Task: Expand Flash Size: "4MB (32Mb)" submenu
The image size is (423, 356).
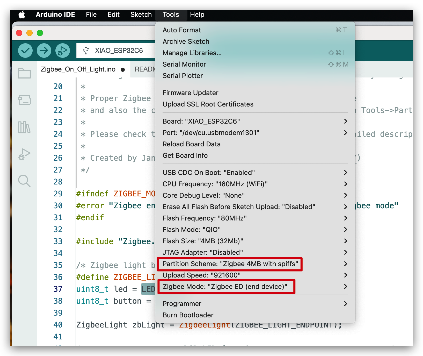Action: click(255, 241)
